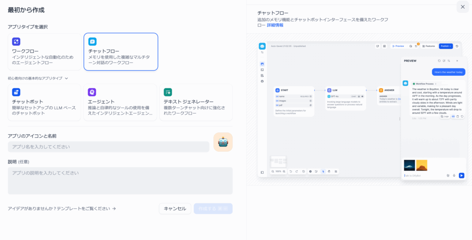Click the テキスト ジェネレーター green icon
Image resolution: width=472 pixels, height=240 pixels.
(x=168, y=92)
